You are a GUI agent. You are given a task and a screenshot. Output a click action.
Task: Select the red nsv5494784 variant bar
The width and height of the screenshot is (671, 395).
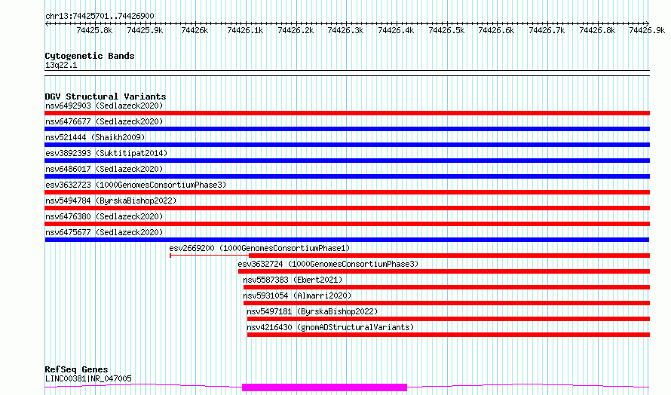[347, 208]
